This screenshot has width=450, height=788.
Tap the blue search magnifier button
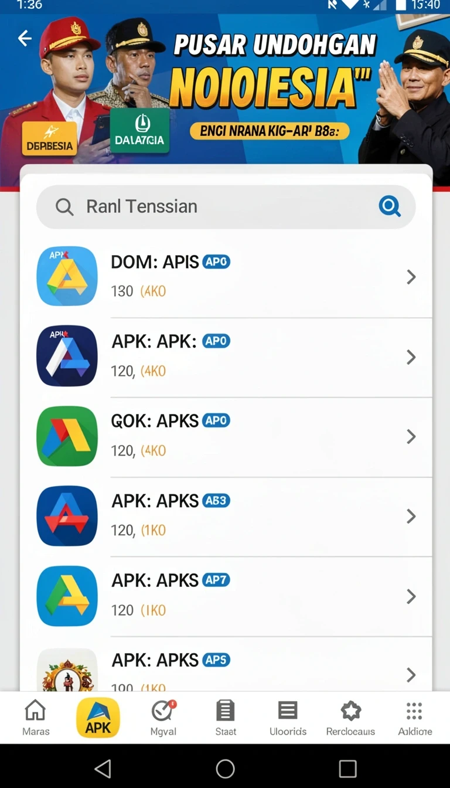click(x=390, y=206)
